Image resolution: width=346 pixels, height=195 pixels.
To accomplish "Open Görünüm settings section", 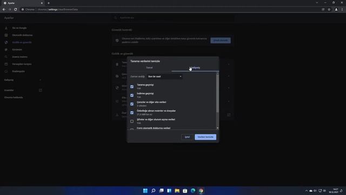I will tap(17, 49).
